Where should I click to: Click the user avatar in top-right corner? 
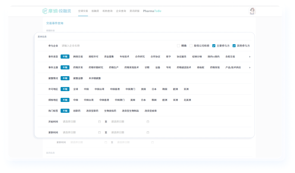tap(252, 11)
